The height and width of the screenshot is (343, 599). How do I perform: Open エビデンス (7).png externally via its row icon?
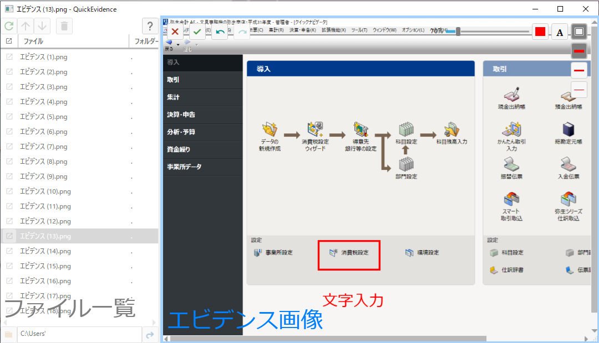9,147
